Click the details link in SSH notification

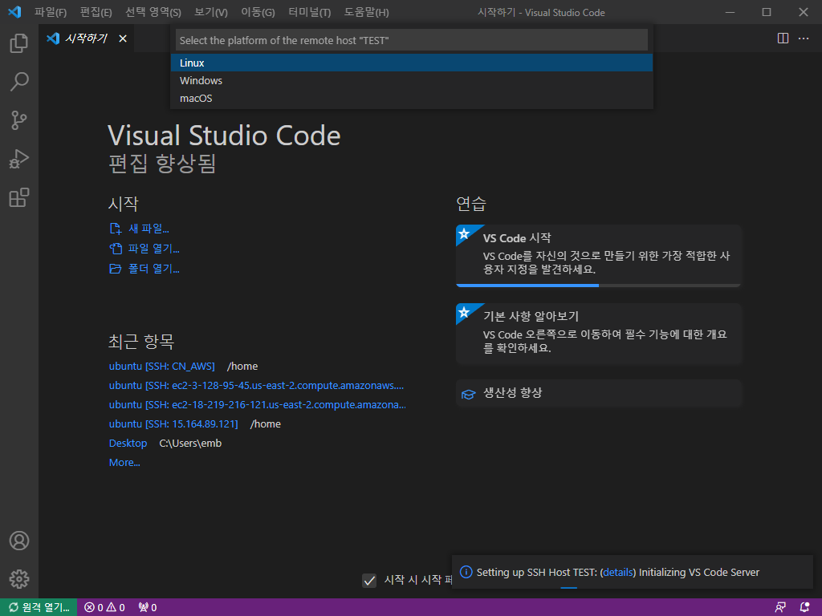[x=618, y=572]
